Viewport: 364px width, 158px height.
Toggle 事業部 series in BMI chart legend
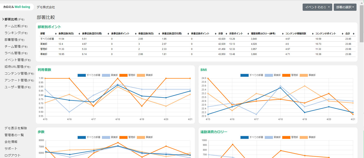click(x=307, y=75)
